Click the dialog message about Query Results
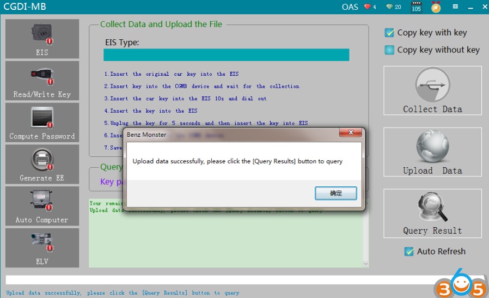 (x=237, y=161)
